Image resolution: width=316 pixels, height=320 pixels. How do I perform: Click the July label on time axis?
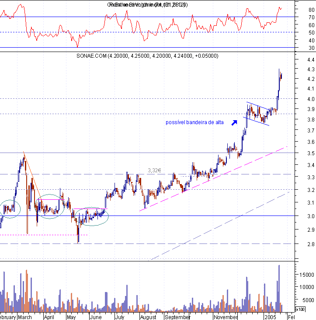120,317
